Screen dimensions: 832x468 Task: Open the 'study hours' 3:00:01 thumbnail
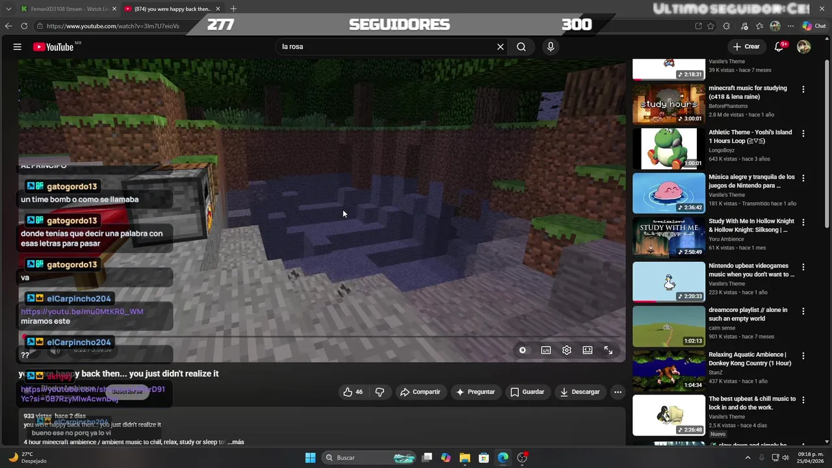669,104
